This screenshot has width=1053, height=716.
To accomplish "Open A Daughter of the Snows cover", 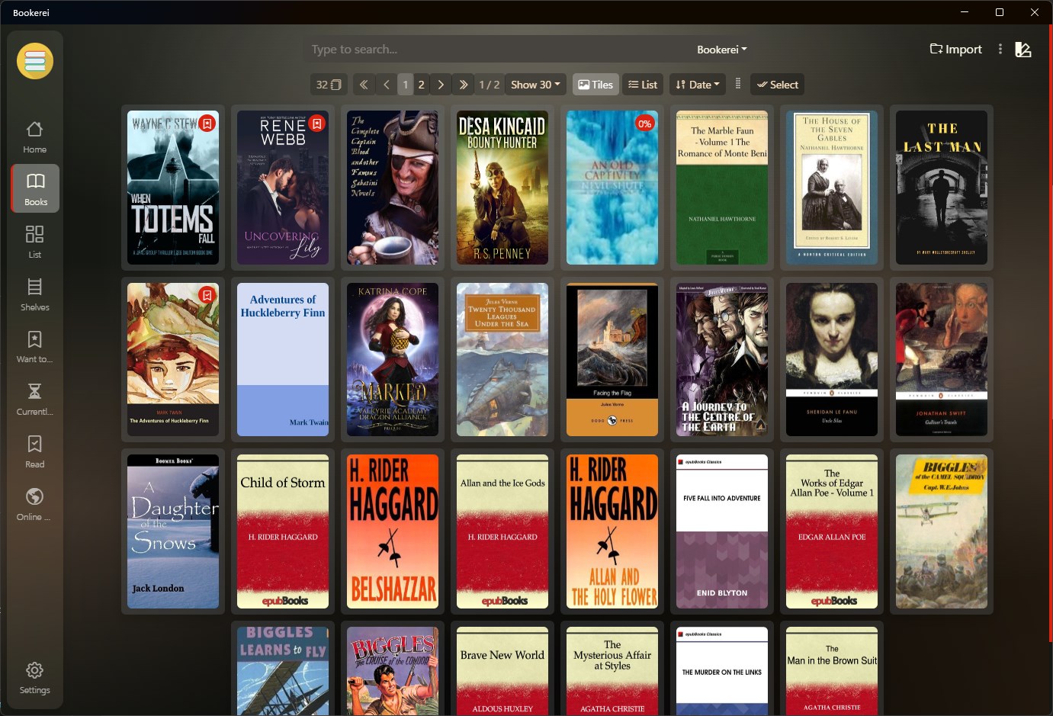I will [x=173, y=531].
